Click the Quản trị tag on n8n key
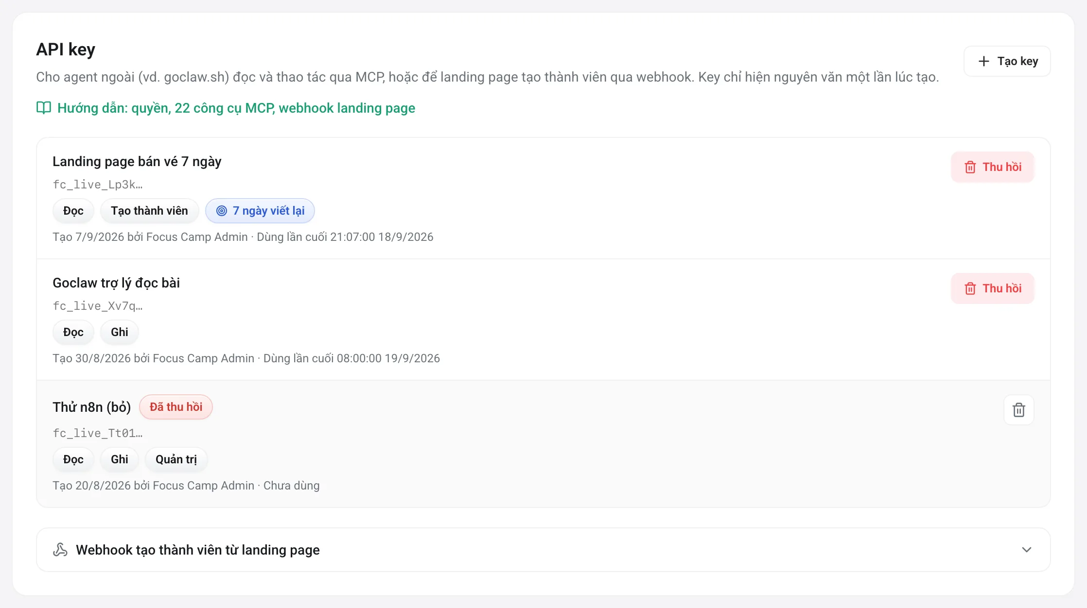Image resolution: width=1087 pixels, height=608 pixels. tap(176, 459)
